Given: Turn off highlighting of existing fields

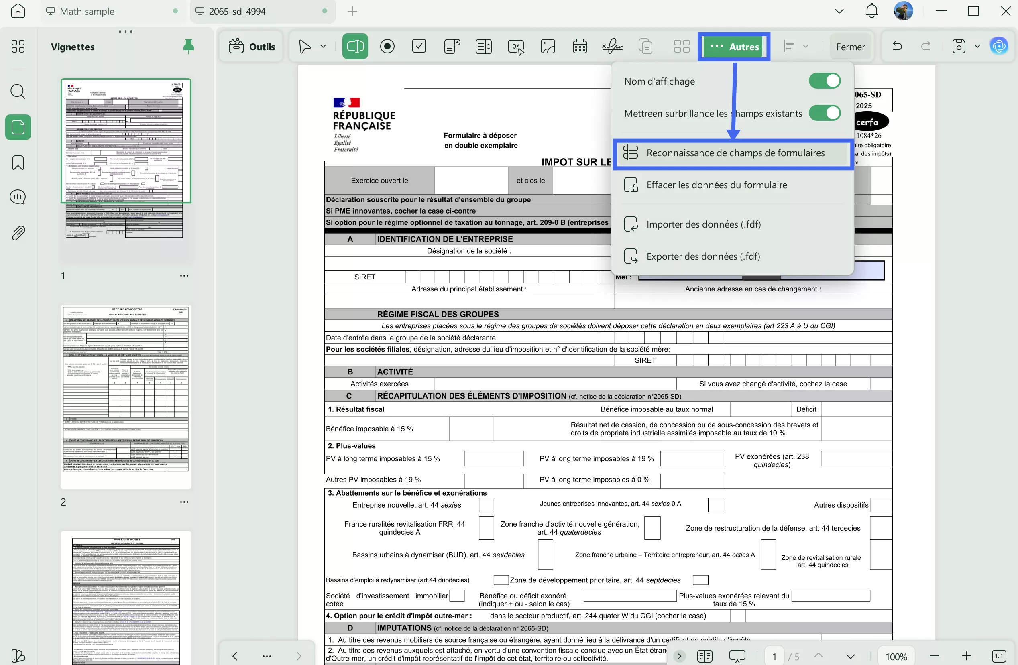Looking at the screenshot, I should click(824, 113).
